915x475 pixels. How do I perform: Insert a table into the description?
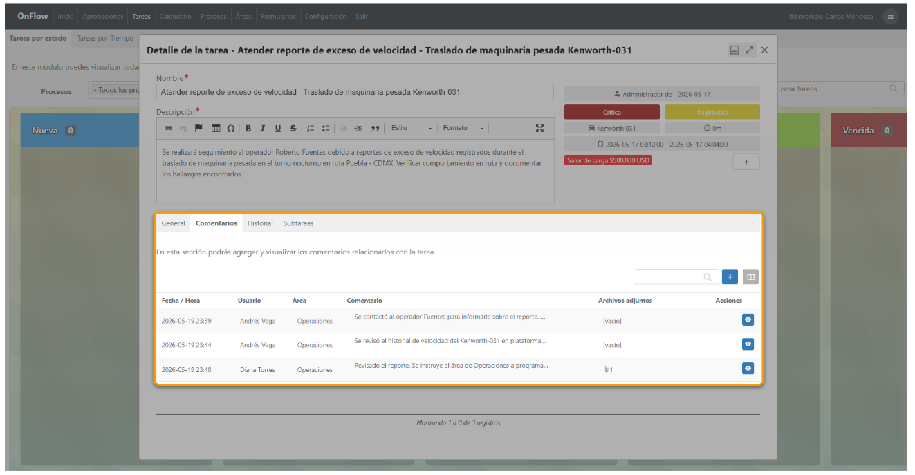pos(216,128)
